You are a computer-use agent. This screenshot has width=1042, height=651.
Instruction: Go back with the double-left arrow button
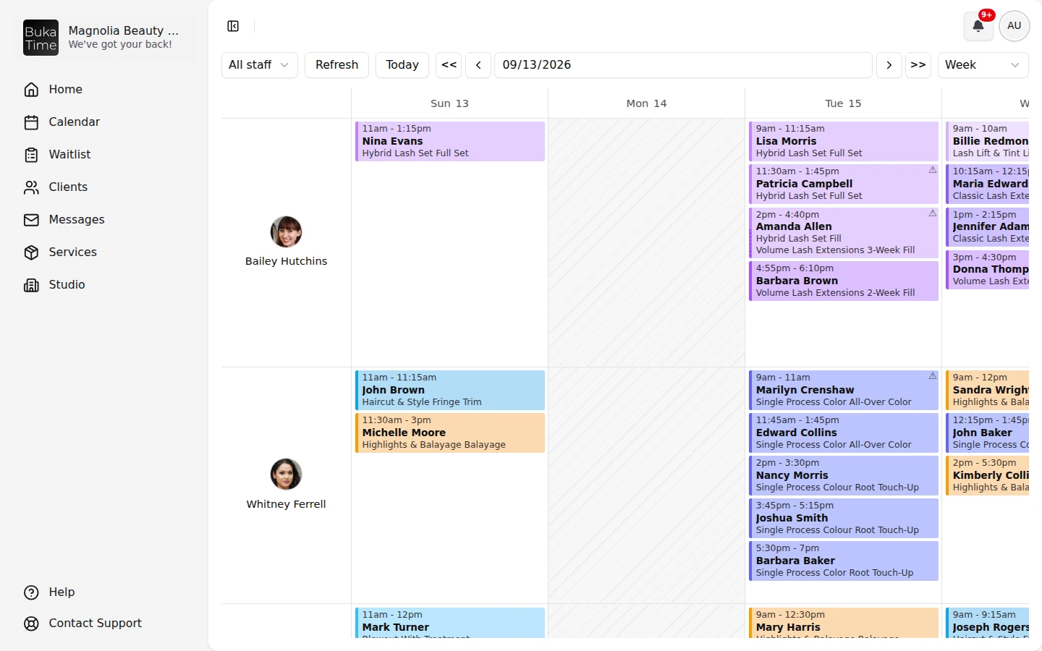click(x=449, y=65)
